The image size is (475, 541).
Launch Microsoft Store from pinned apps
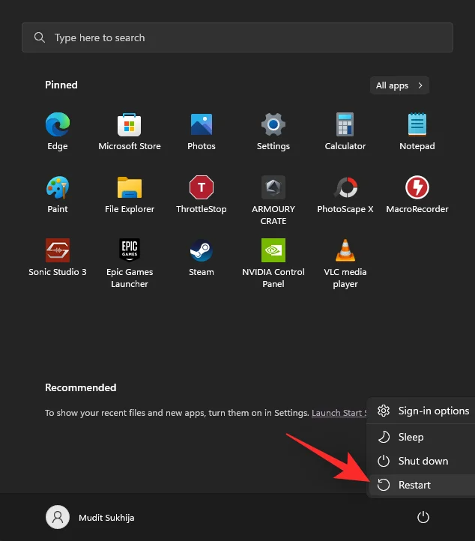pos(130,131)
